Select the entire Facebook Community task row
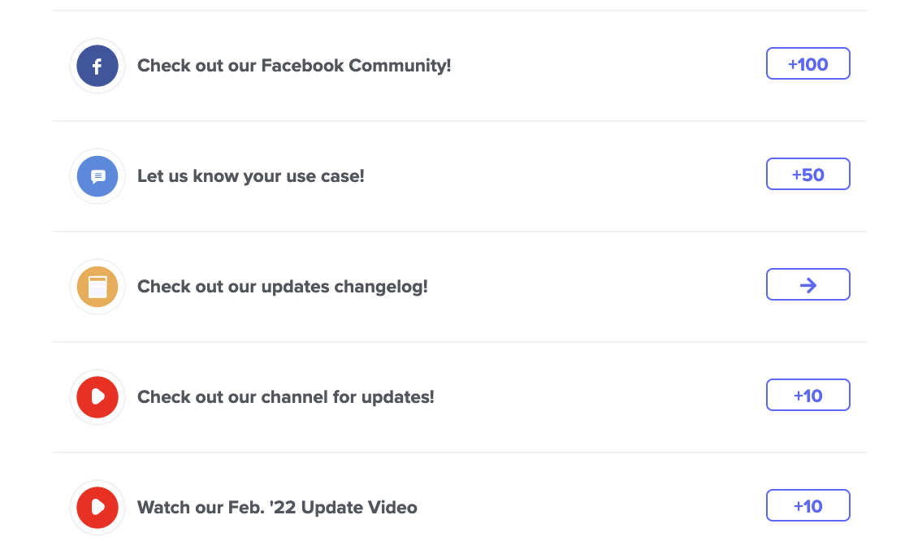 [x=460, y=66]
